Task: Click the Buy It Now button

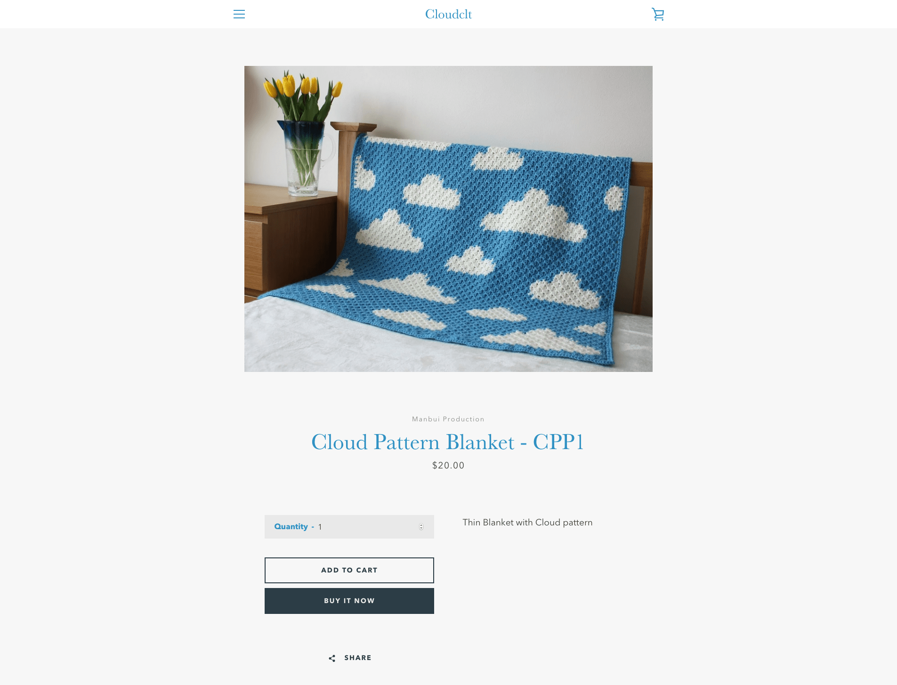Action: [x=349, y=601]
